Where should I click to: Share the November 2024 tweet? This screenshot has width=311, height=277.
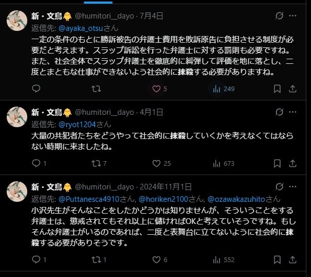(x=294, y=259)
